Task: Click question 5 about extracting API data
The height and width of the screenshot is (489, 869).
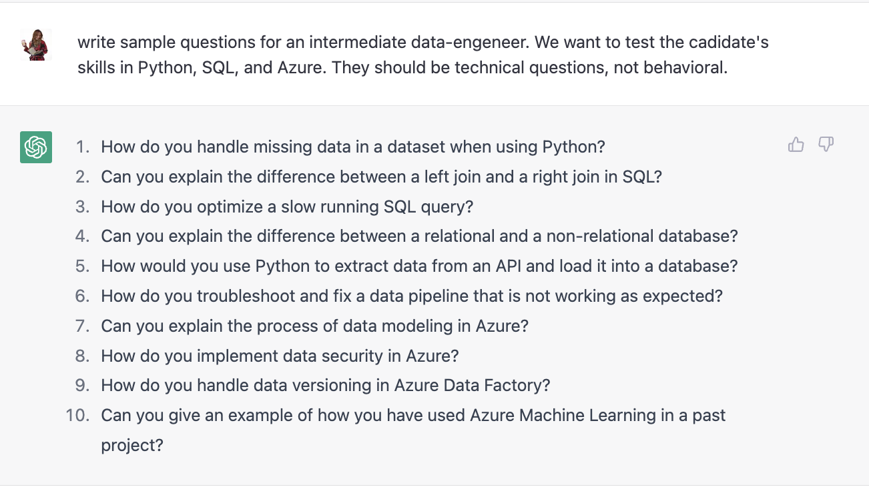Action: pos(419,266)
